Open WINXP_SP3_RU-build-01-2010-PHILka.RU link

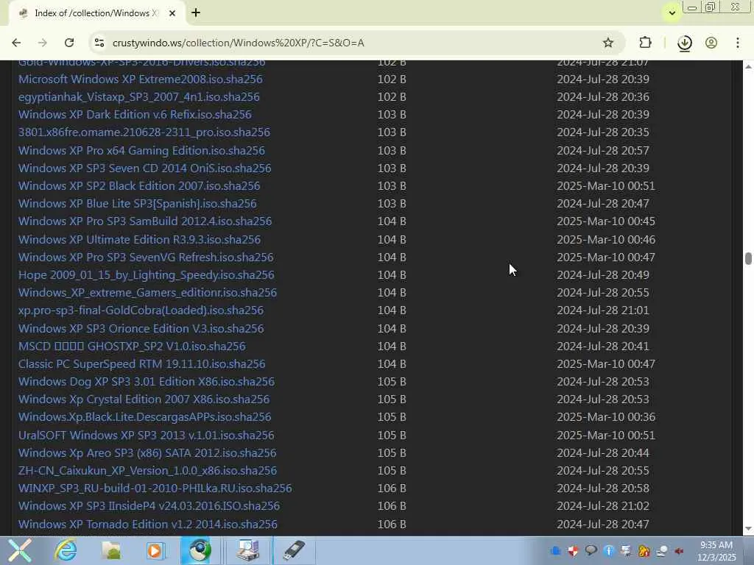click(155, 488)
